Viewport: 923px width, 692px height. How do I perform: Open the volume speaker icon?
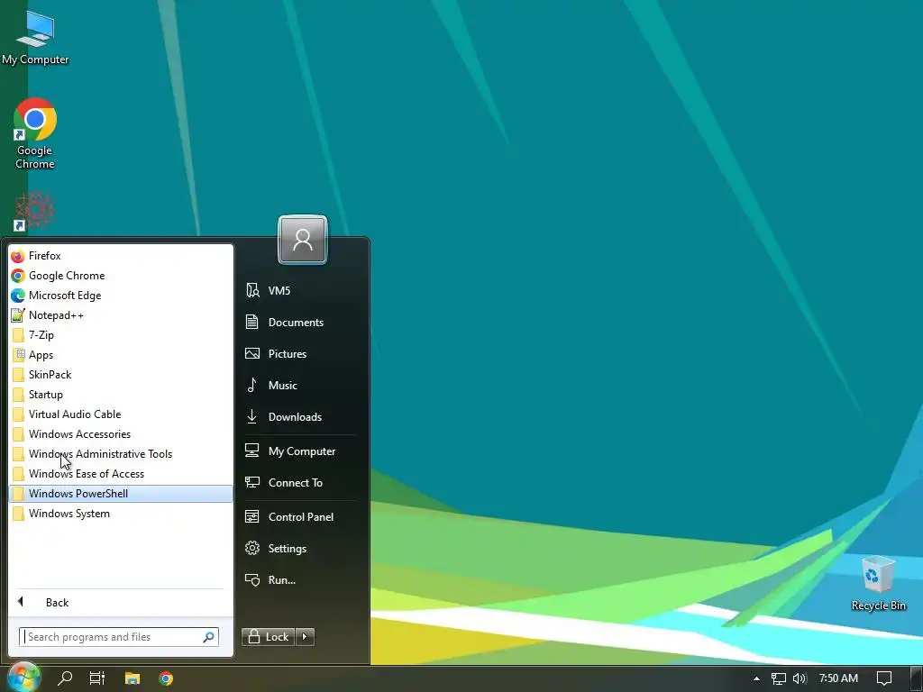(x=800, y=678)
